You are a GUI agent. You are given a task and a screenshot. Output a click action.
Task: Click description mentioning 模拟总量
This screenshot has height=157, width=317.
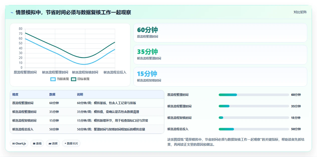pos(111,129)
